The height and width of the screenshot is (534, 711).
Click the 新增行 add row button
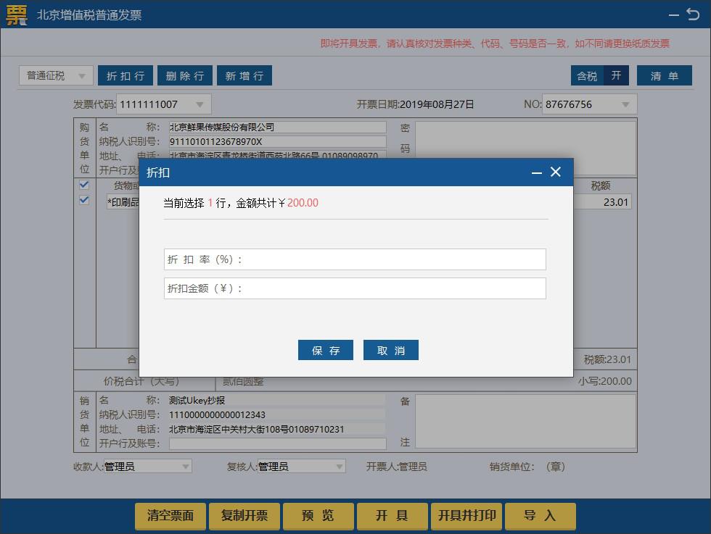tap(244, 75)
